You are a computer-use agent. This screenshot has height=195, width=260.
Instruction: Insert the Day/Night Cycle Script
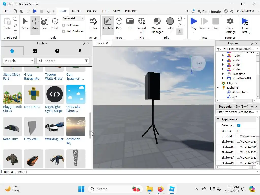point(55,94)
